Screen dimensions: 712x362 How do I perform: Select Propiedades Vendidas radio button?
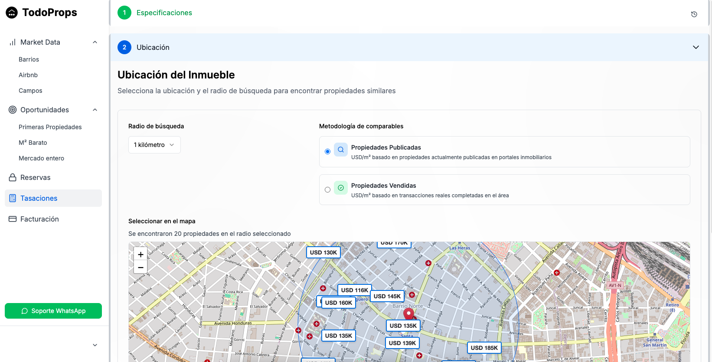point(327,189)
